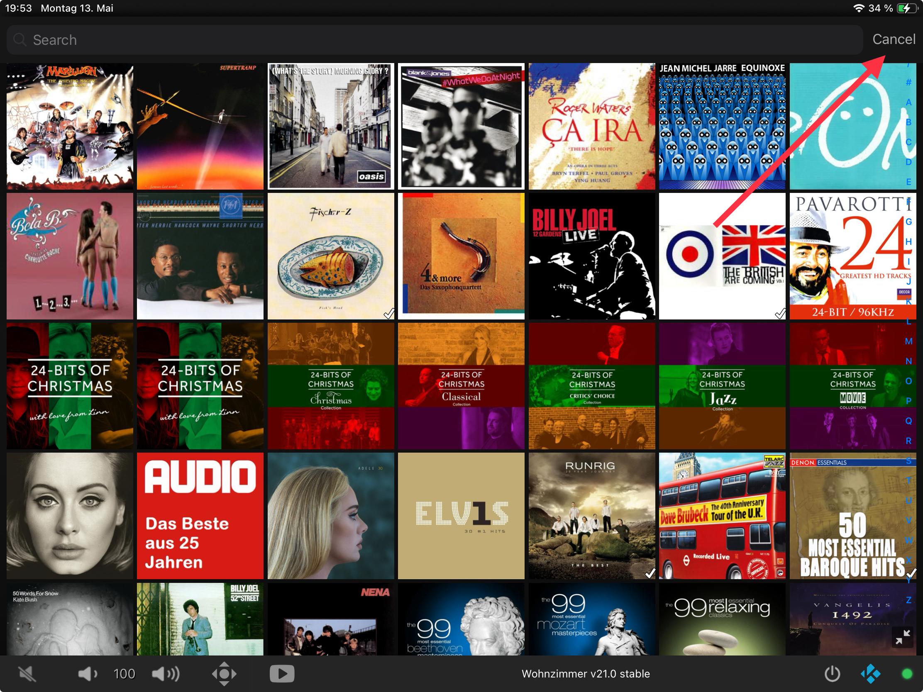Open Dave Brubeck 40th Anniversary Tour album
This screenshot has width=923, height=692.
[722, 516]
